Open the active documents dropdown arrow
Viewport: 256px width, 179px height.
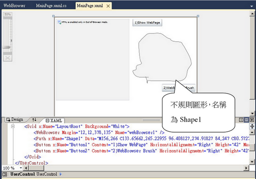pos(251,6)
